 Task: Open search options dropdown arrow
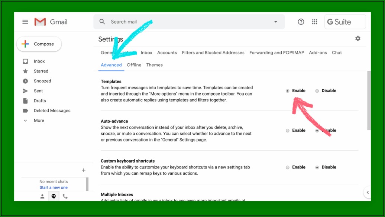pos(276,22)
